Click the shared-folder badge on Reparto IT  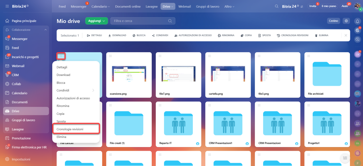[x=198, y=144]
